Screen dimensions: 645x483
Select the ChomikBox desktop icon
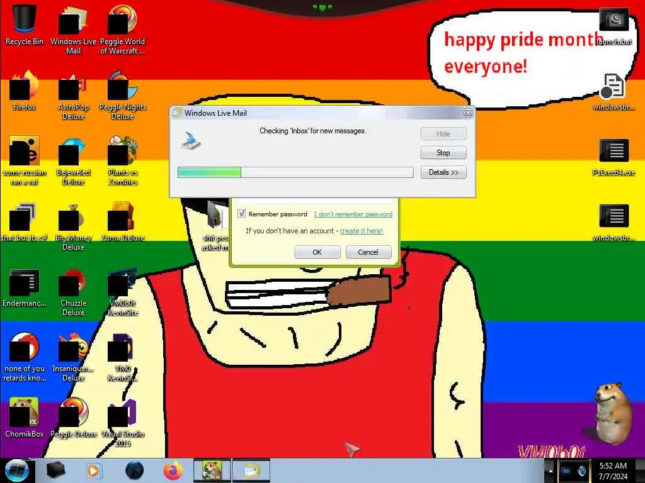click(x=25, y=418)
